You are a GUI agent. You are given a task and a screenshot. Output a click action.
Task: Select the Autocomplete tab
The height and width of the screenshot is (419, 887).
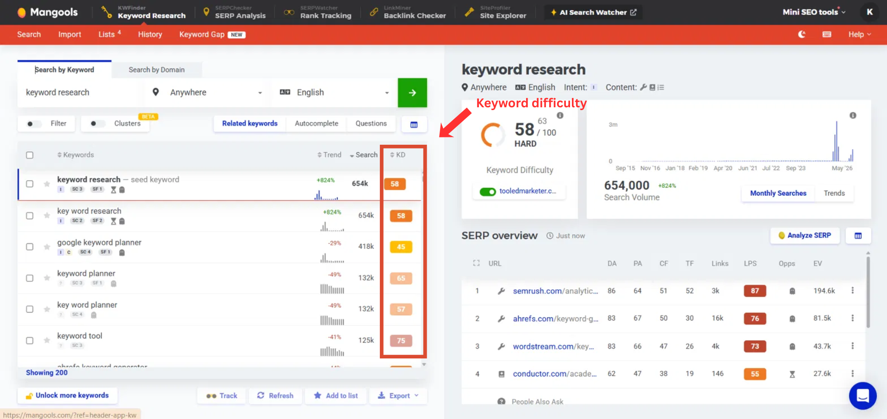coord(316,123)
